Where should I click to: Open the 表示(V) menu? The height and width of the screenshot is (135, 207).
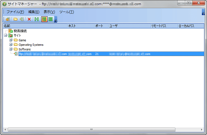click(49, 12)
